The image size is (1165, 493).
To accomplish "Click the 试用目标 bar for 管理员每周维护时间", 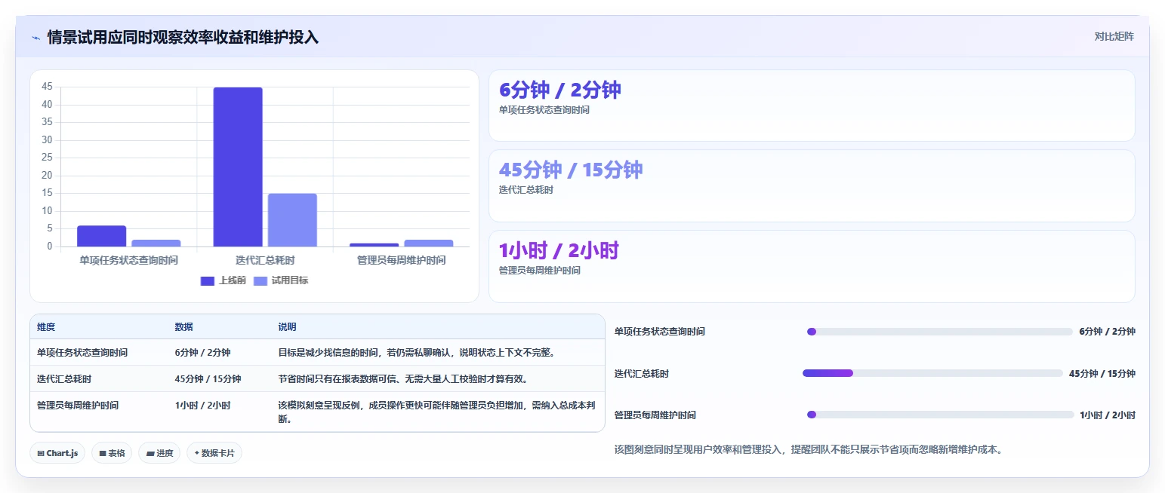I will point(428,243).
